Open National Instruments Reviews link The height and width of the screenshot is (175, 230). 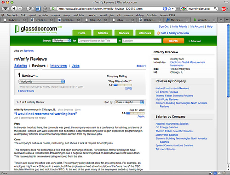coord(172,88)
